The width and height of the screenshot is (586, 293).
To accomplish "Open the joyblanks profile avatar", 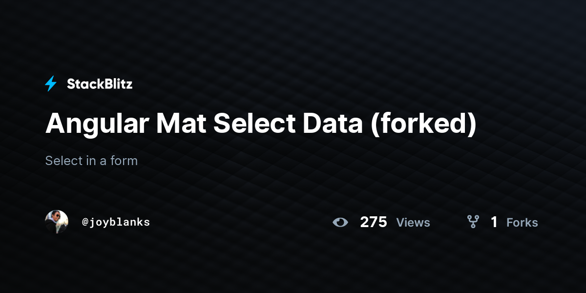I will (x=57, y=222).
